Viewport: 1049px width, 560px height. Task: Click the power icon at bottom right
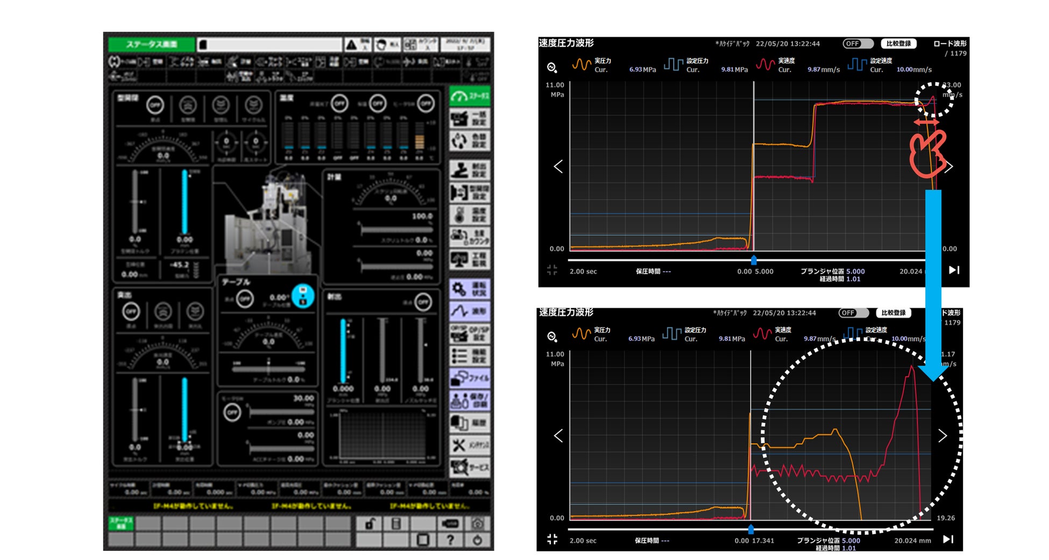coord(477,540)
